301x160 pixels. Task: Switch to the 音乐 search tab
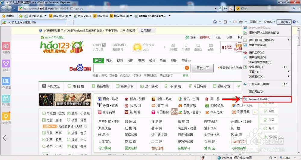coord(109,60)
